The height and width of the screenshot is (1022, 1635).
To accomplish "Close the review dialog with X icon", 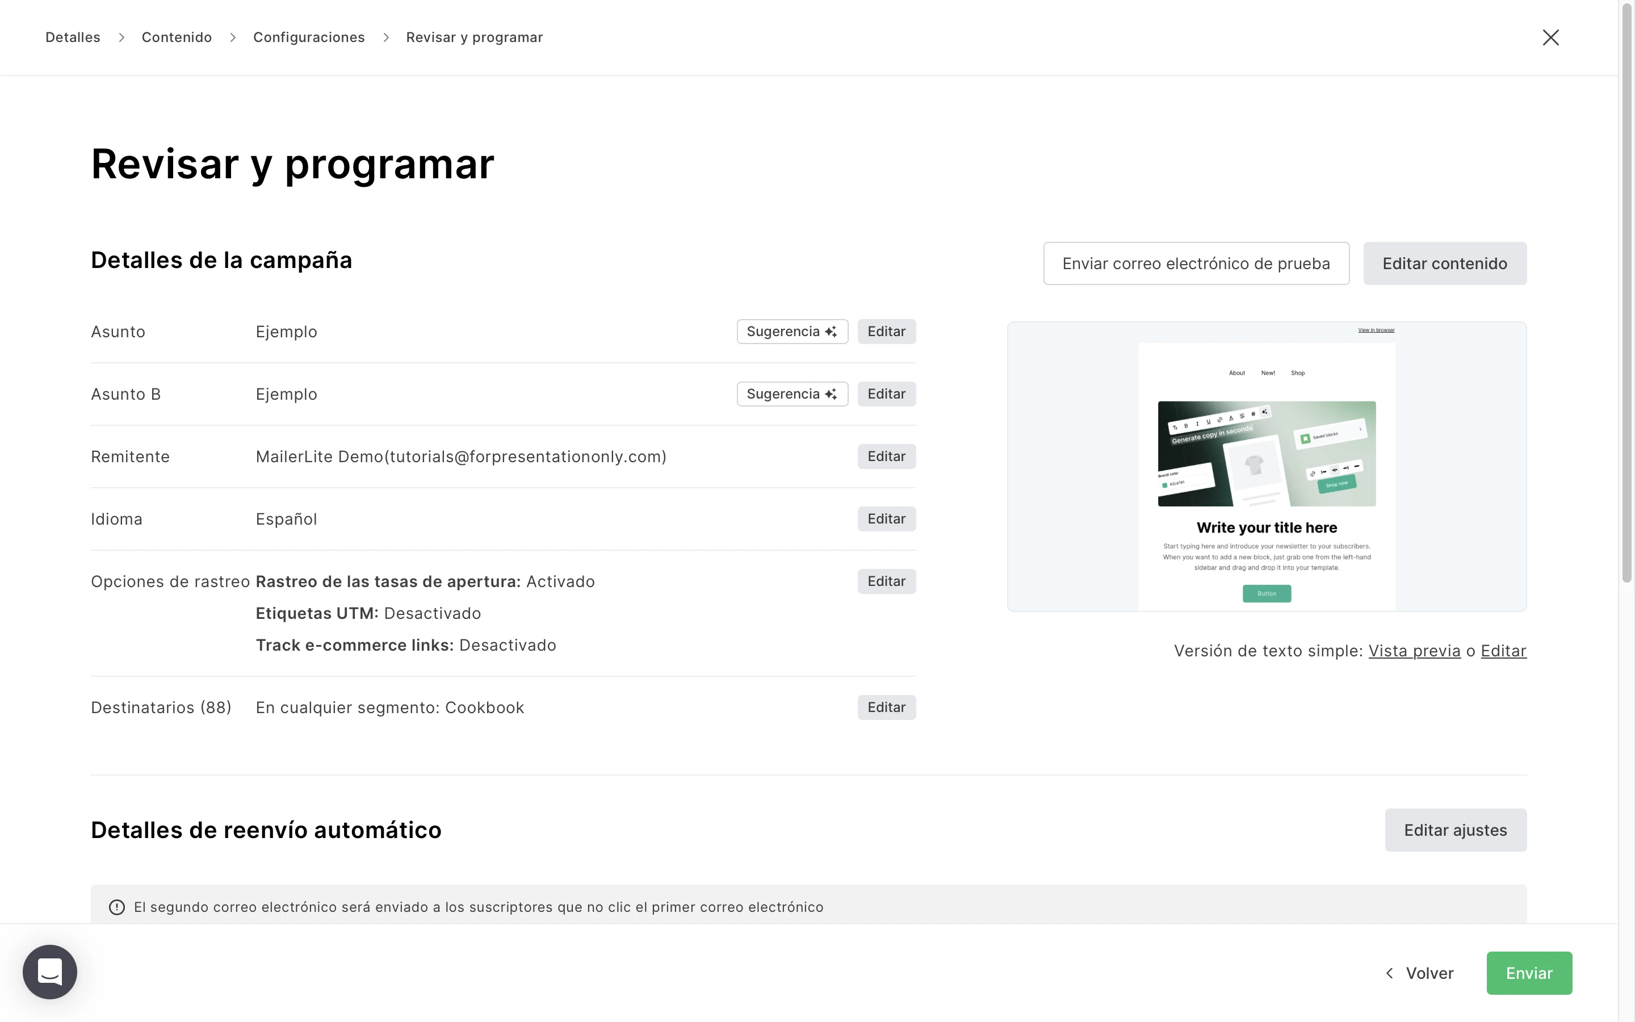I will (1550, 37).
